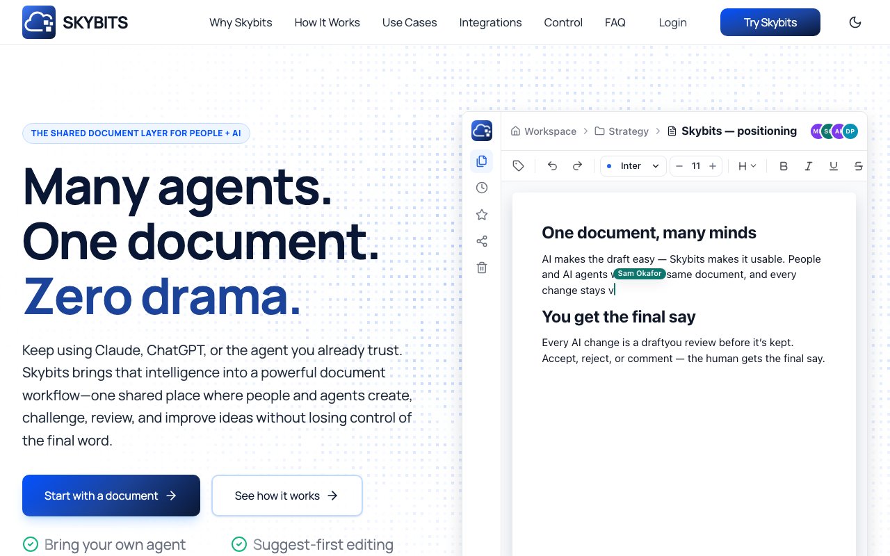The width and height of the screenshot is (890, 556).
Task: Go to How It Works
Action: coord(327,22)
